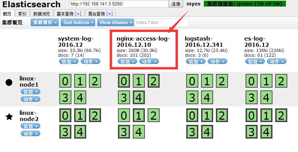Viewport: 298px width, 152px height.
Task: Select es-log shard 2 on linux-node2
Action: (x=281, y=115)
